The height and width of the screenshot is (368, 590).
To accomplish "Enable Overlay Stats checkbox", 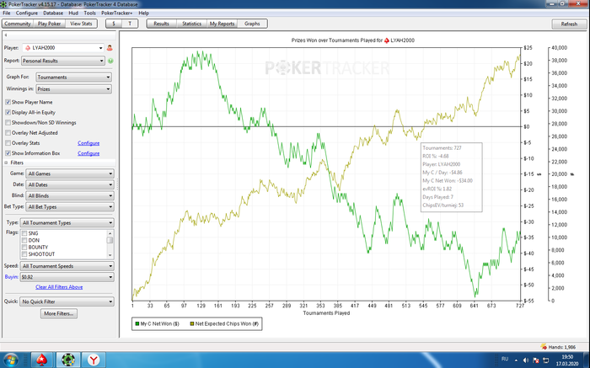I will tap(8, 143).
